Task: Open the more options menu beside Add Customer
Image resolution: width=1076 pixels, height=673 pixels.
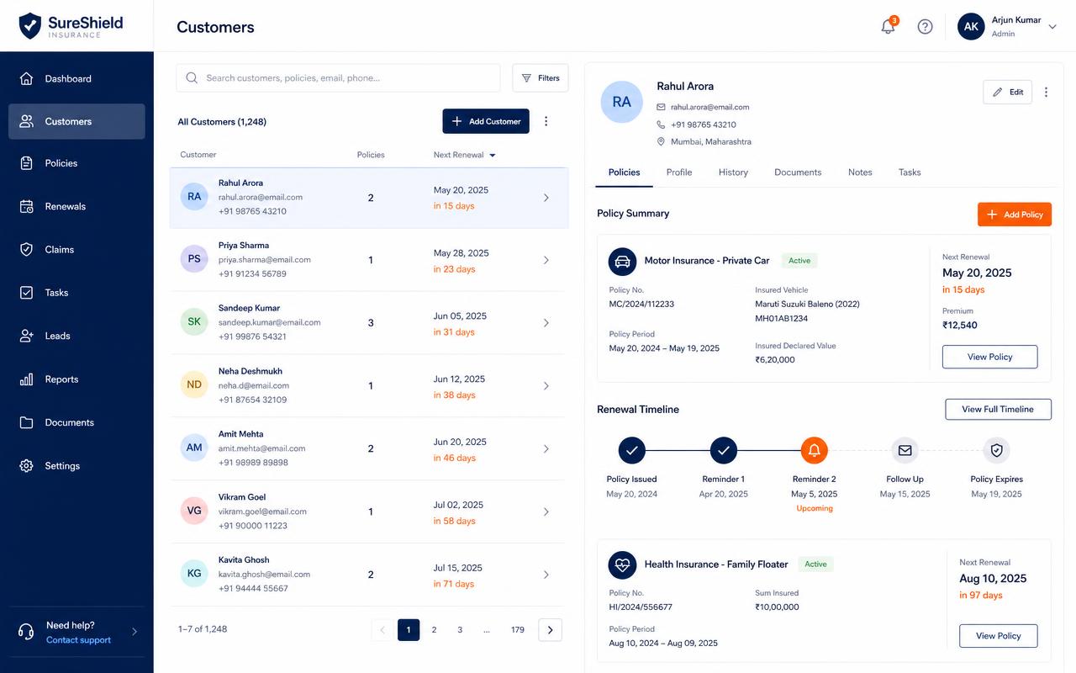Action: pos(546,121)
